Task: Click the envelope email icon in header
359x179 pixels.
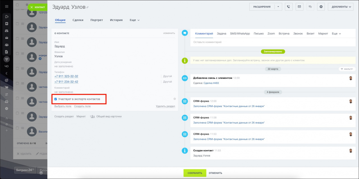Action: coord(299,7)
